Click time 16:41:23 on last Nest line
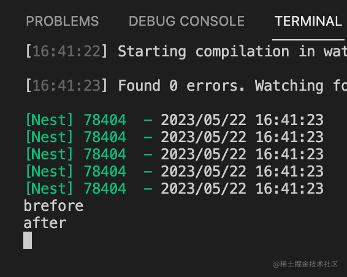347x277 pixels. pyautogui.click(x=289, y=189)
